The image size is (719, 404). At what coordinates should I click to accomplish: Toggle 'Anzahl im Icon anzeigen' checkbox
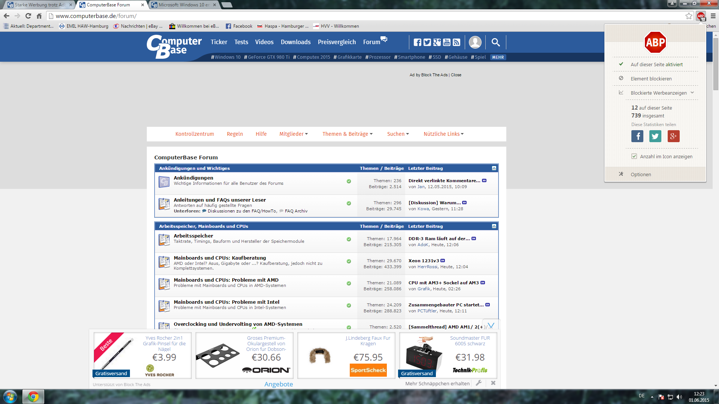click(634, 156)
